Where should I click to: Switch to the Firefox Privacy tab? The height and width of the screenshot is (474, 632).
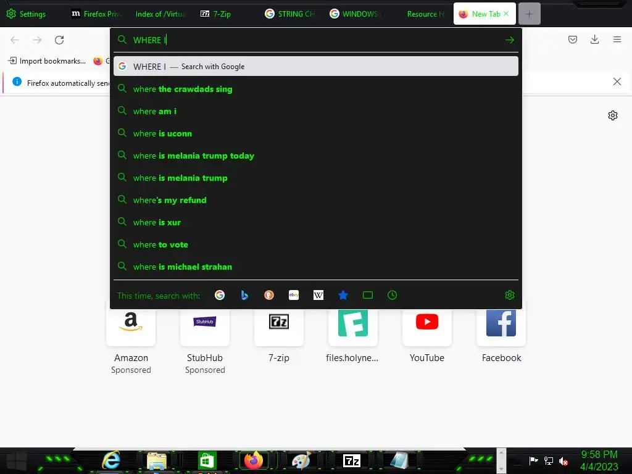click(x=96, y=14)
